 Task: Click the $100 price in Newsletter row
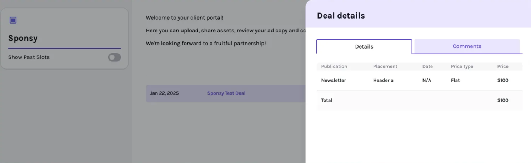(503, 81)
